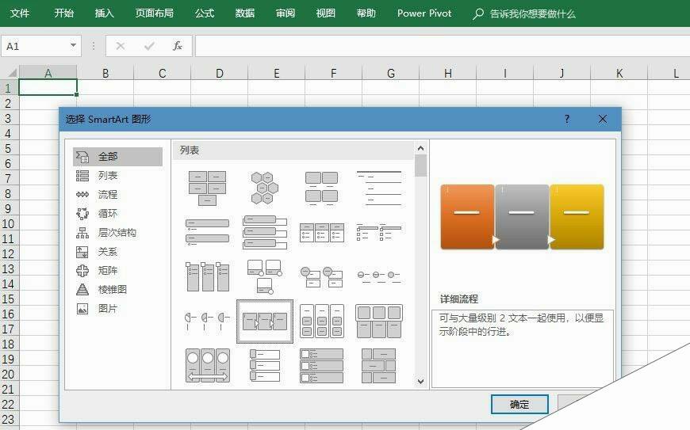Click the 棱锥图 pyramid category icon

click(x=82, y=290)
